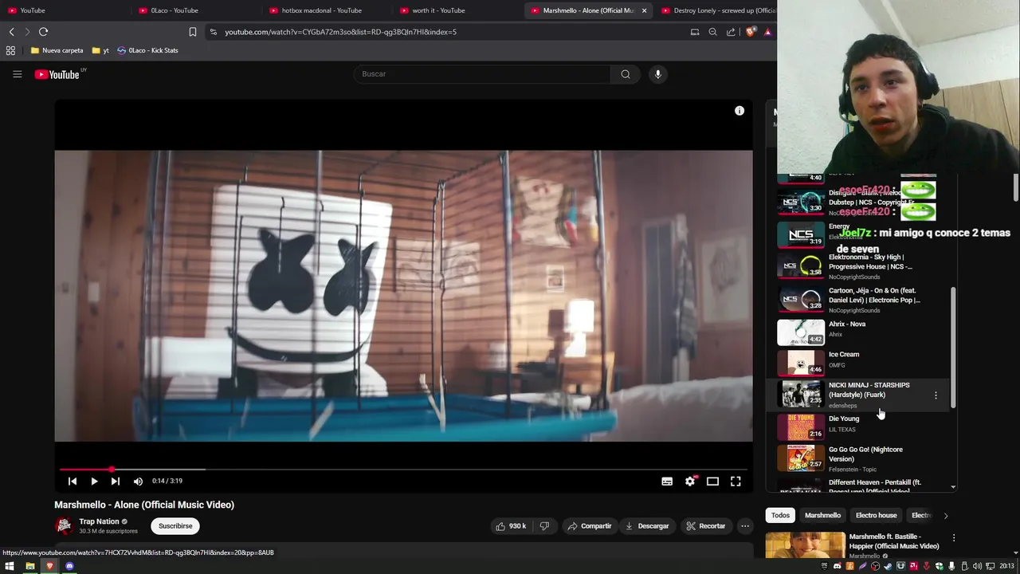Screen dimensions: 1020x574
Task: Go back with browser back arrow
Action: [12, 32]
